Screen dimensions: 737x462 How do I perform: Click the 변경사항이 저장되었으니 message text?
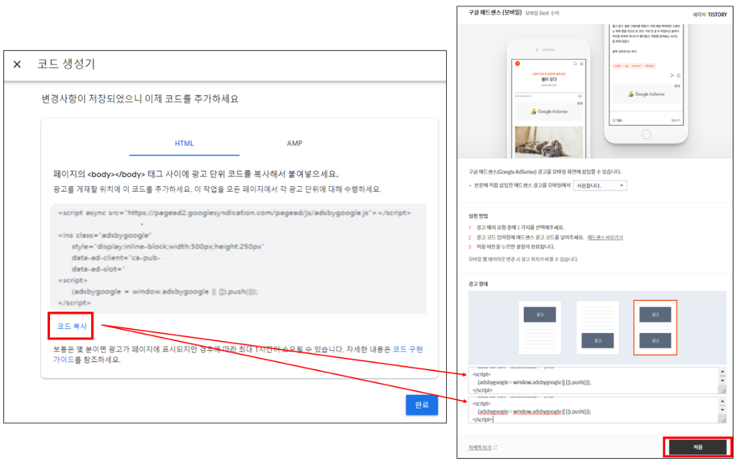[140, 98]
